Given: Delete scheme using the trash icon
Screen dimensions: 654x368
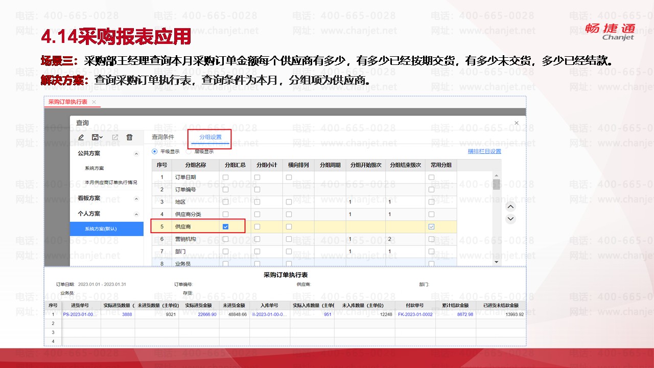Looking at the screenshot, I should [129, 137].
